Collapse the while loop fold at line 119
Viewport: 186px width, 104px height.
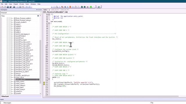pos(49,79)
